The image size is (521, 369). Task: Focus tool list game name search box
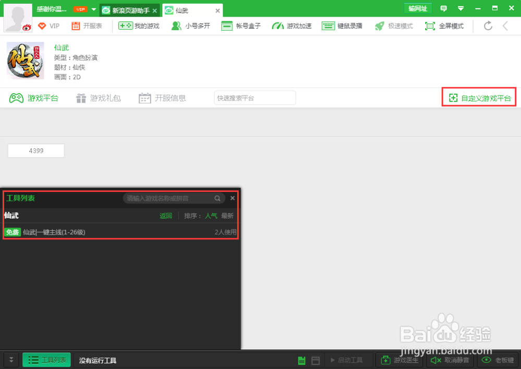(168, 198)
